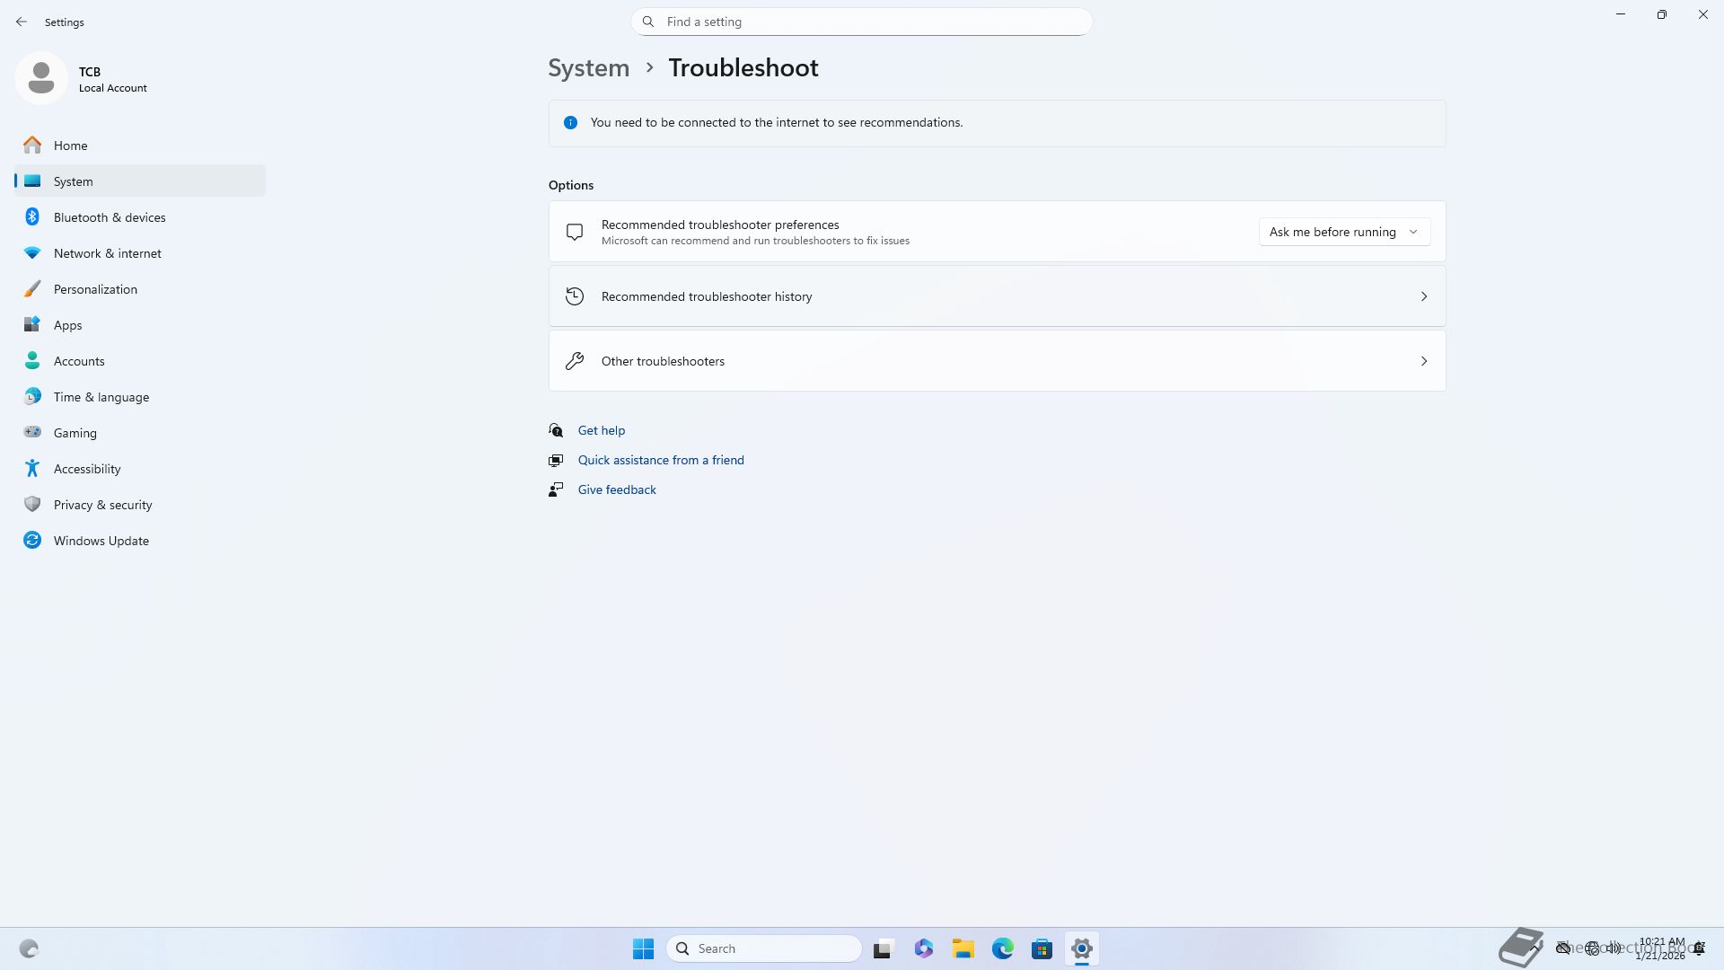Open the Accessibility settings page

point(86,469)
